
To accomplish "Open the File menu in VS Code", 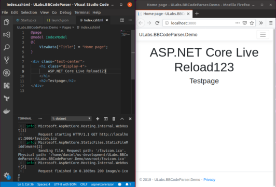I will (5, 12).
